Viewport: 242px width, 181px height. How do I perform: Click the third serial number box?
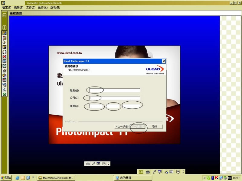point(131,106)
